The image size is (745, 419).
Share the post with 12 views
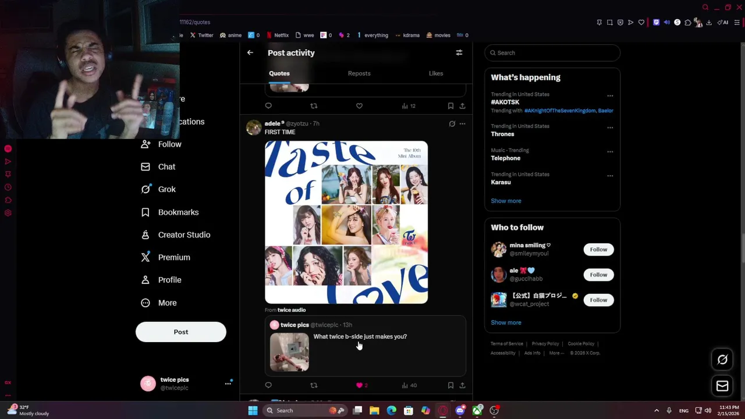(462, 106)
